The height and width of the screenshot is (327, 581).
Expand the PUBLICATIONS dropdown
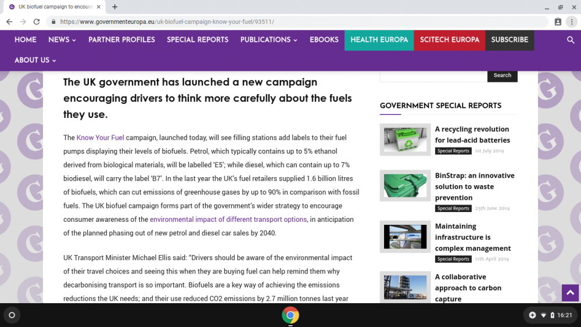click(x=269, y=40)
